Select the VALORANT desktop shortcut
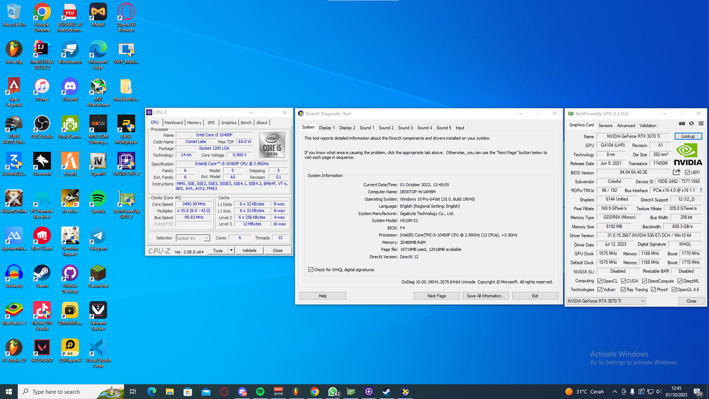This screenshot has width=709, height=399. 42,351
